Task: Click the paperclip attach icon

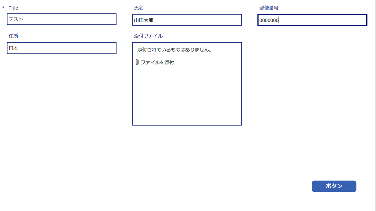Action: tap(137, 62)
